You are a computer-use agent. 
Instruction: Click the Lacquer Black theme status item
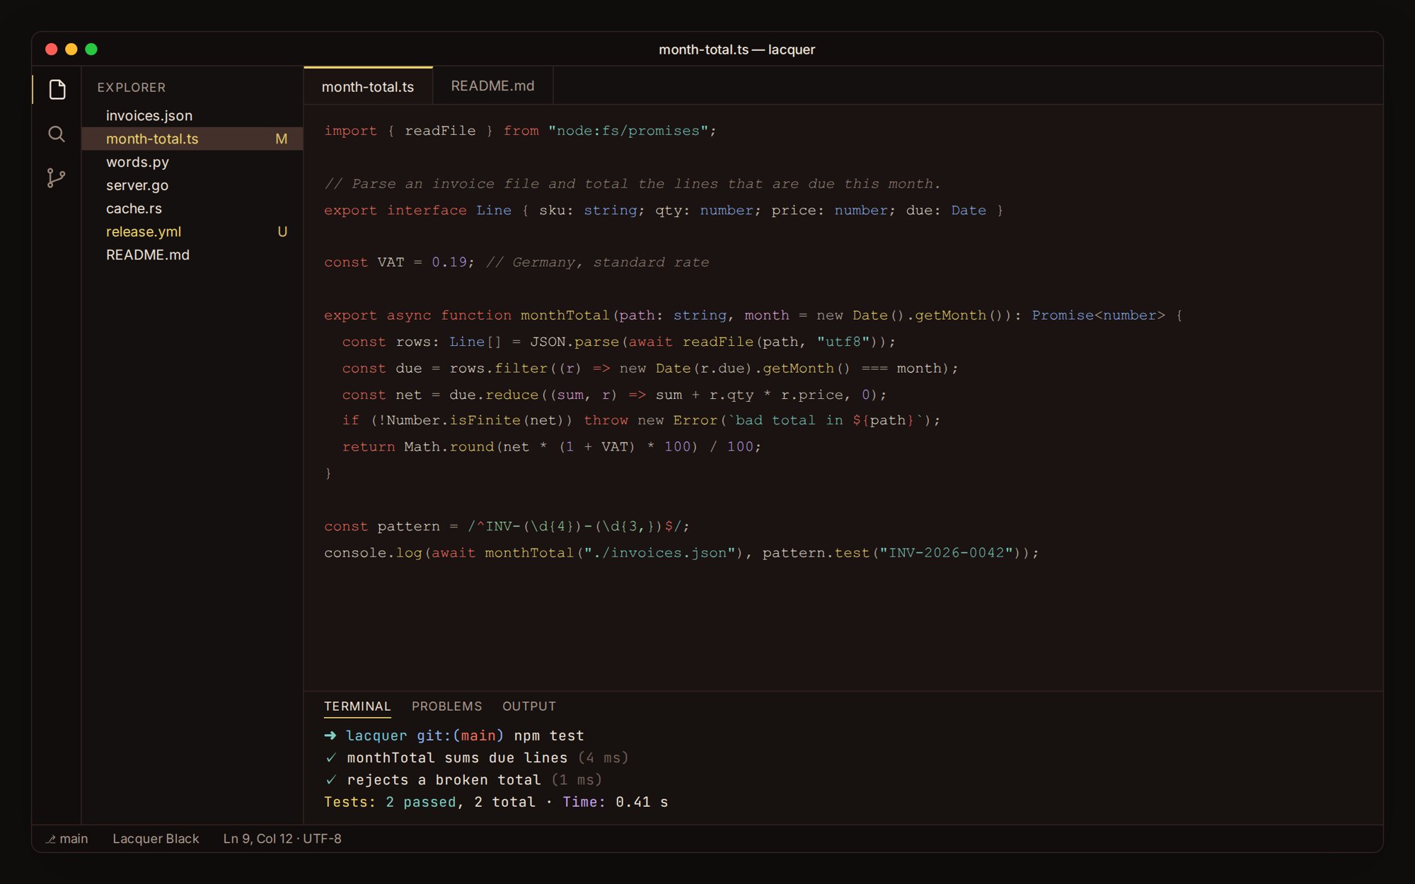(x=156, y=839)
